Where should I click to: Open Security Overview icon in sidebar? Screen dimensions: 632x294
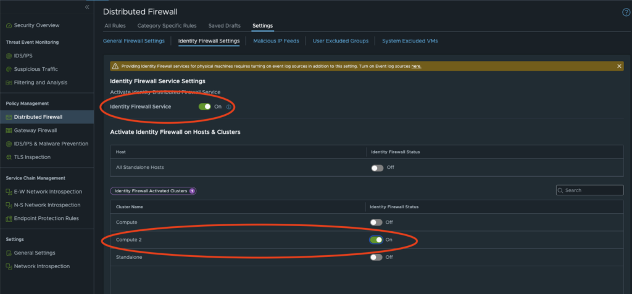[9, 25]
